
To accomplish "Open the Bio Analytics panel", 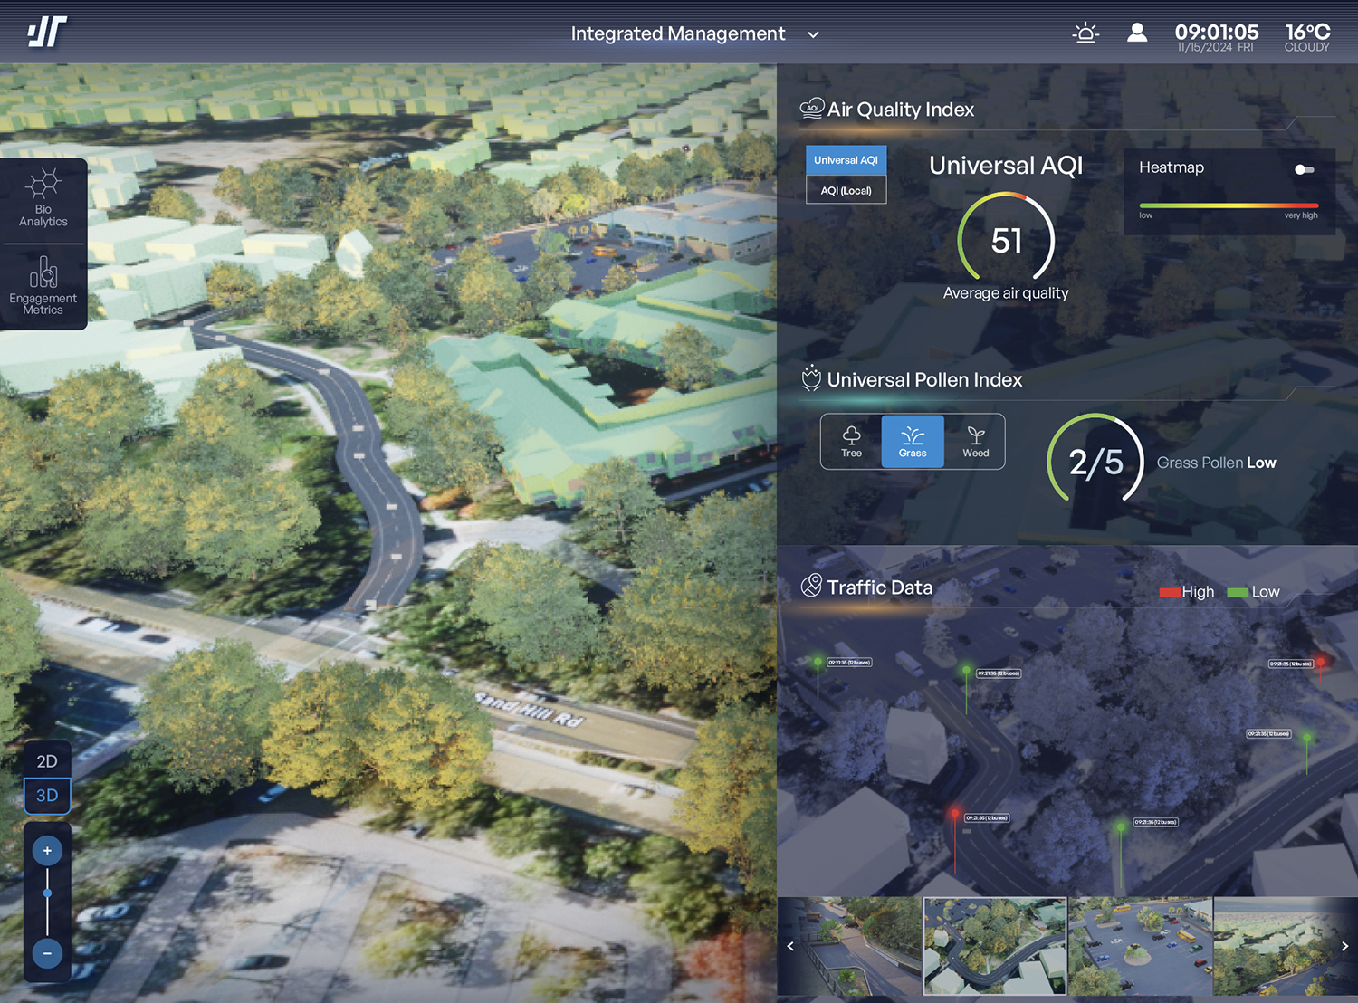I will (x=43, y=199).
